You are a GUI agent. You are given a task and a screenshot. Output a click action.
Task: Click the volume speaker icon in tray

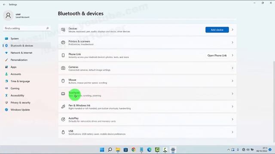[248, 150]
